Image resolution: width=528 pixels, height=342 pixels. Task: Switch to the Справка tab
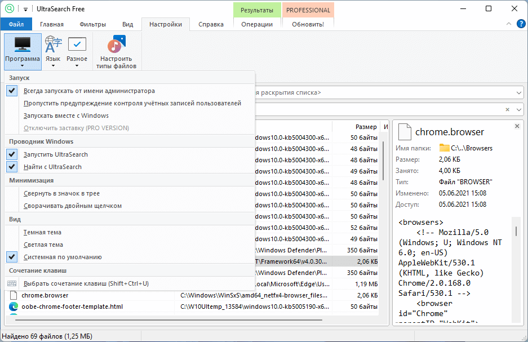pos(211,24)
